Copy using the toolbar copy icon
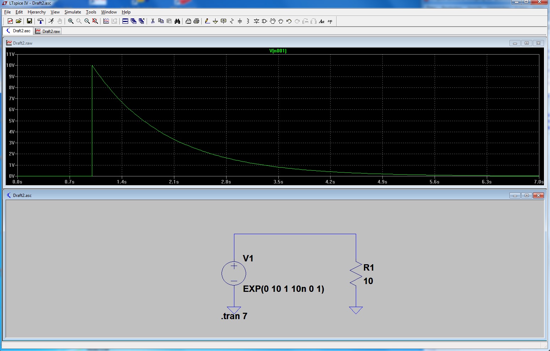 [161, 21]
